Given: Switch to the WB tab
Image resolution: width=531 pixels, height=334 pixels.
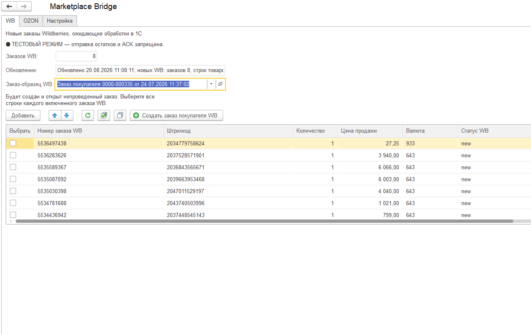Looking at the screenshot, I should point(10,21).
